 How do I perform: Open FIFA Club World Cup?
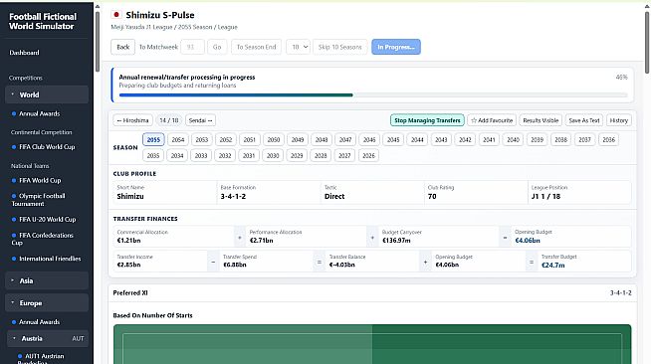(47, 147)
